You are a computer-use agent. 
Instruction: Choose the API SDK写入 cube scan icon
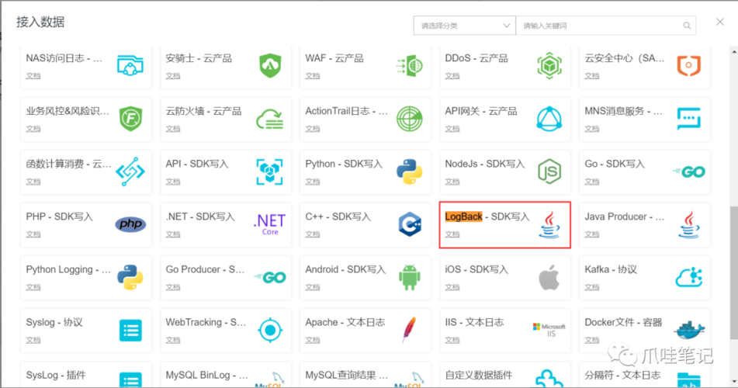[x=270, y=171]
